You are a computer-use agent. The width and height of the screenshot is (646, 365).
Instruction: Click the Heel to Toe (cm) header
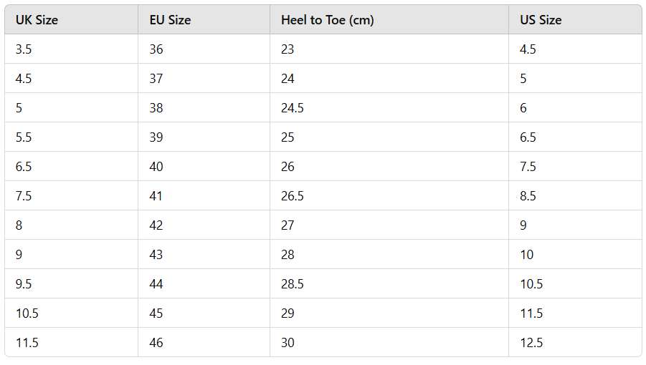[x=327, y=20]
